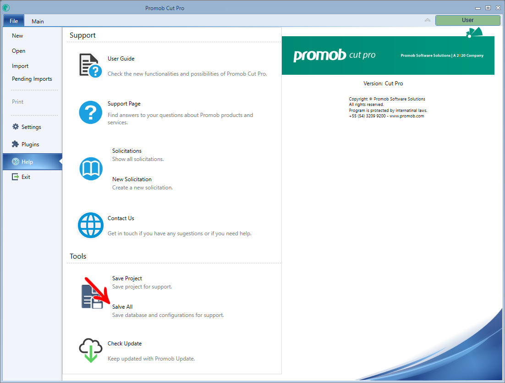505x383 pixels.
Task: Click the green User button
Action: pyautogui.click(x=467, y=20)
